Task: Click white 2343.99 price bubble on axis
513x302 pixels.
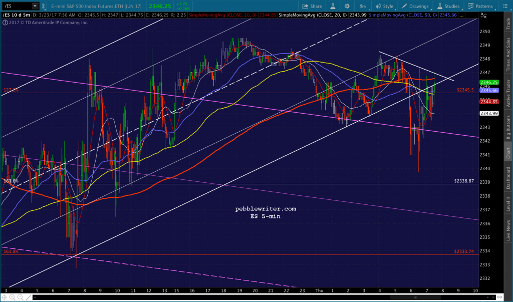Action: [489, 113]
